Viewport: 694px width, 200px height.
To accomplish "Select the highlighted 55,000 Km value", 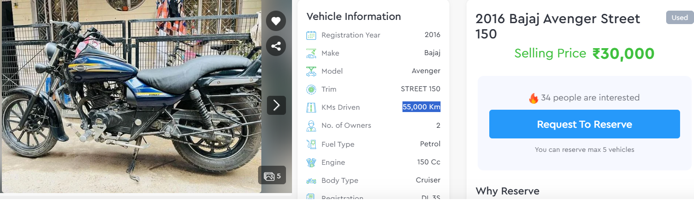I will pyautogui.click(x=422, y=107).
